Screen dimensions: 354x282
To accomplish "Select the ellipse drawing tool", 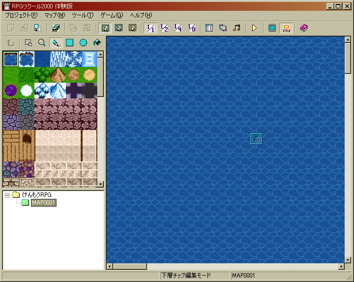I will pyautogui.click(x=84, y=43).
